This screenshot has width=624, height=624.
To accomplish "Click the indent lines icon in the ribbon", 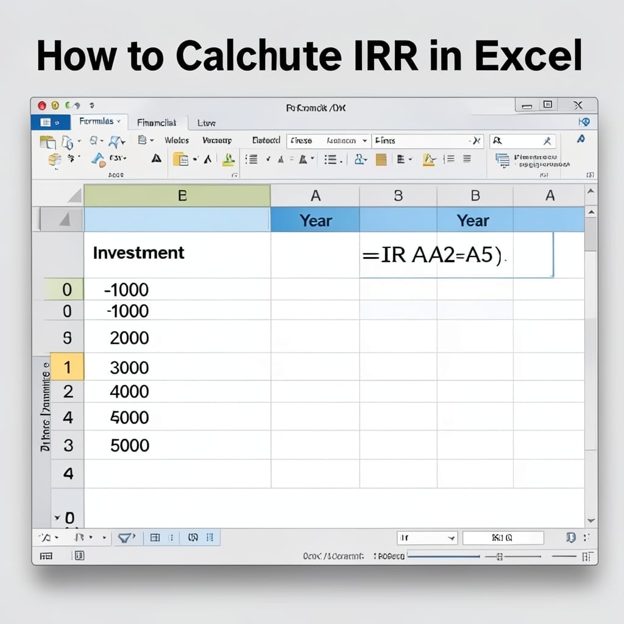I will pos(449,159).
